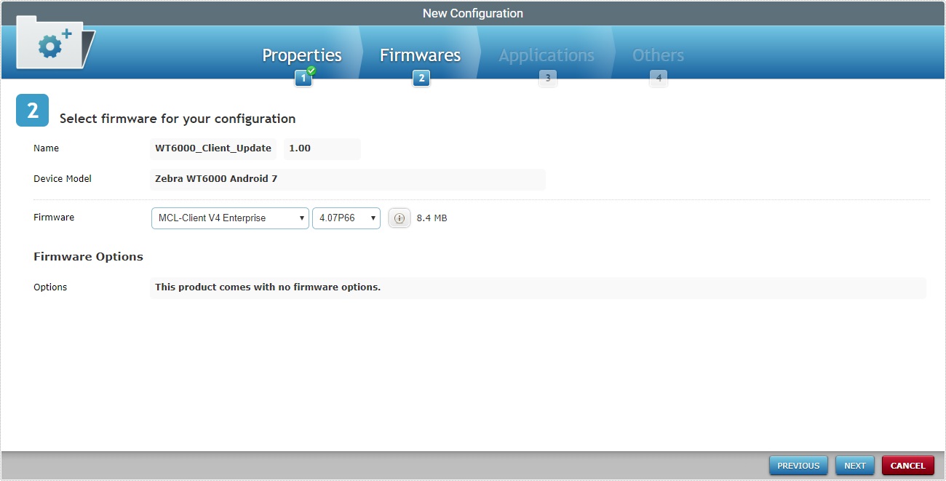The width and height of the screenshot is (946, 481).
Task: Click the step 3 badge under Applications
Action: [547, 78]
